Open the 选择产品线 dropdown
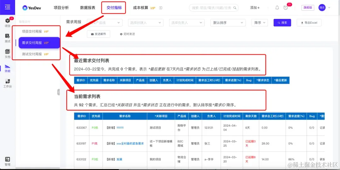Viewport: 340px width, 170px height. (105, 23)
